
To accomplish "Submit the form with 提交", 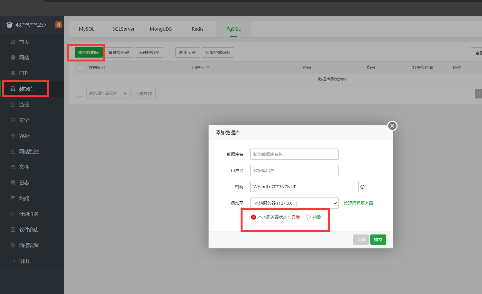I will tap(378, 239).
